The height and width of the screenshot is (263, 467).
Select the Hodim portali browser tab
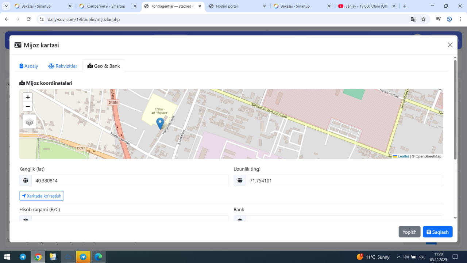(x=227, y=6)
